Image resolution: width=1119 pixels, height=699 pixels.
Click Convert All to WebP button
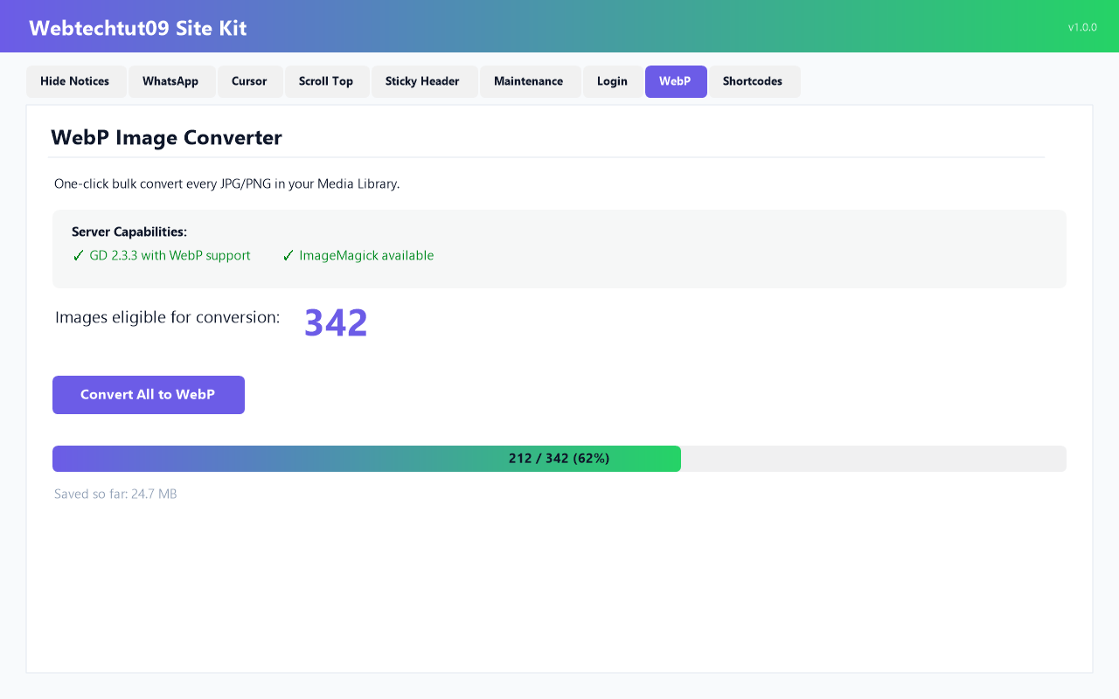tap(149, 395)
